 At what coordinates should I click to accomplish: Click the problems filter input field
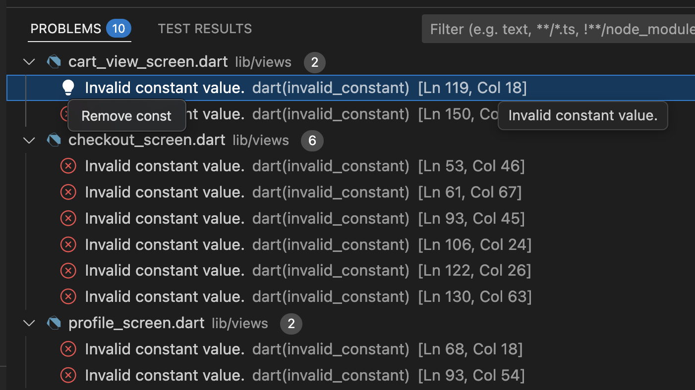click(x=555, y=29)
